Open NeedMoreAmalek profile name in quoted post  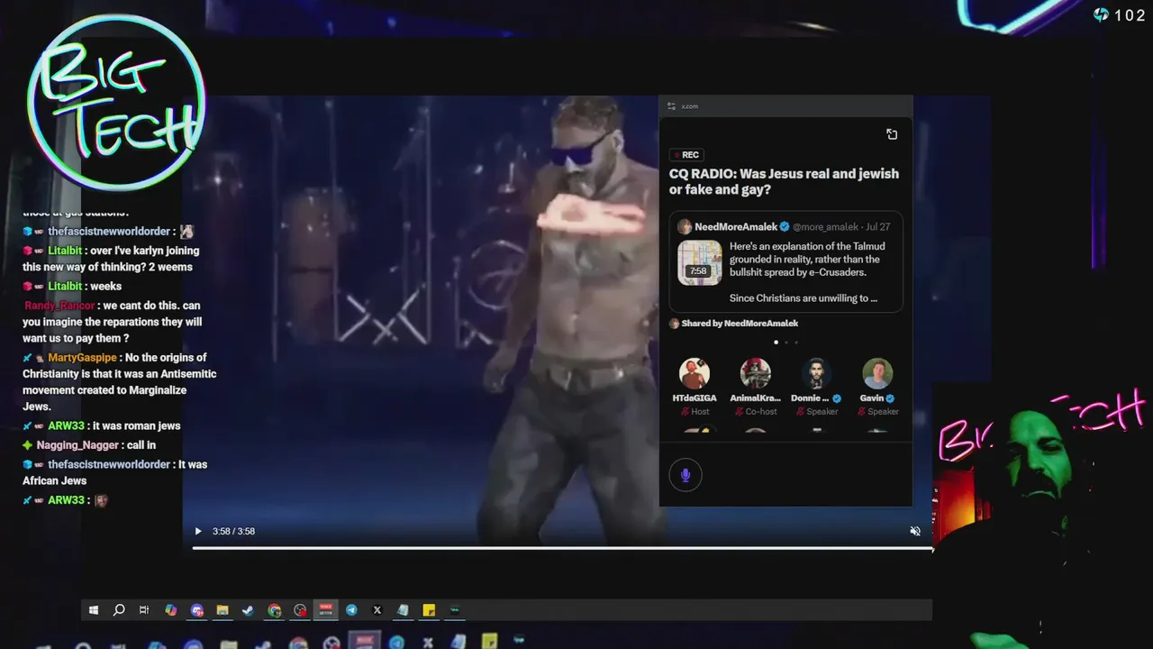(736, 227)
